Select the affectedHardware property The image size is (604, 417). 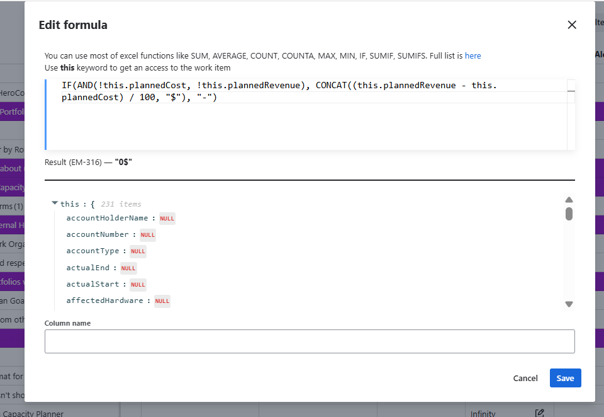[104, 300]
